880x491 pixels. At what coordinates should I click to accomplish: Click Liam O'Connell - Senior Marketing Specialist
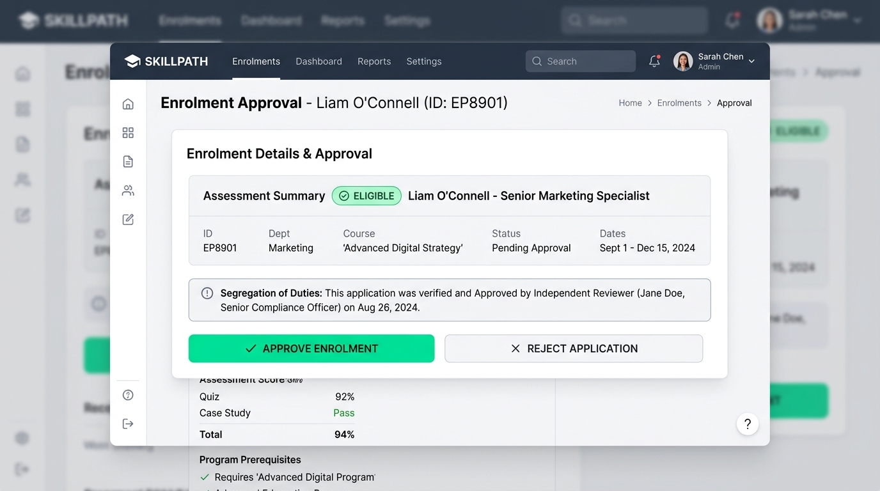tap(529, 196)
